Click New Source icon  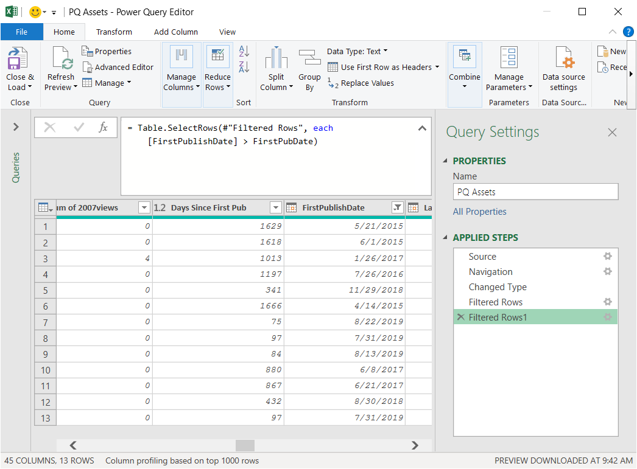click(602, 51)
